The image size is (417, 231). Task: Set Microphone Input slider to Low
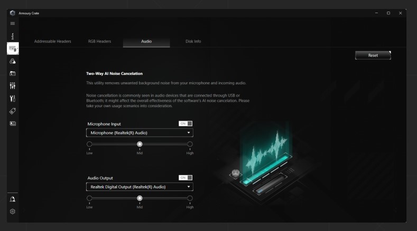point(89,144)
